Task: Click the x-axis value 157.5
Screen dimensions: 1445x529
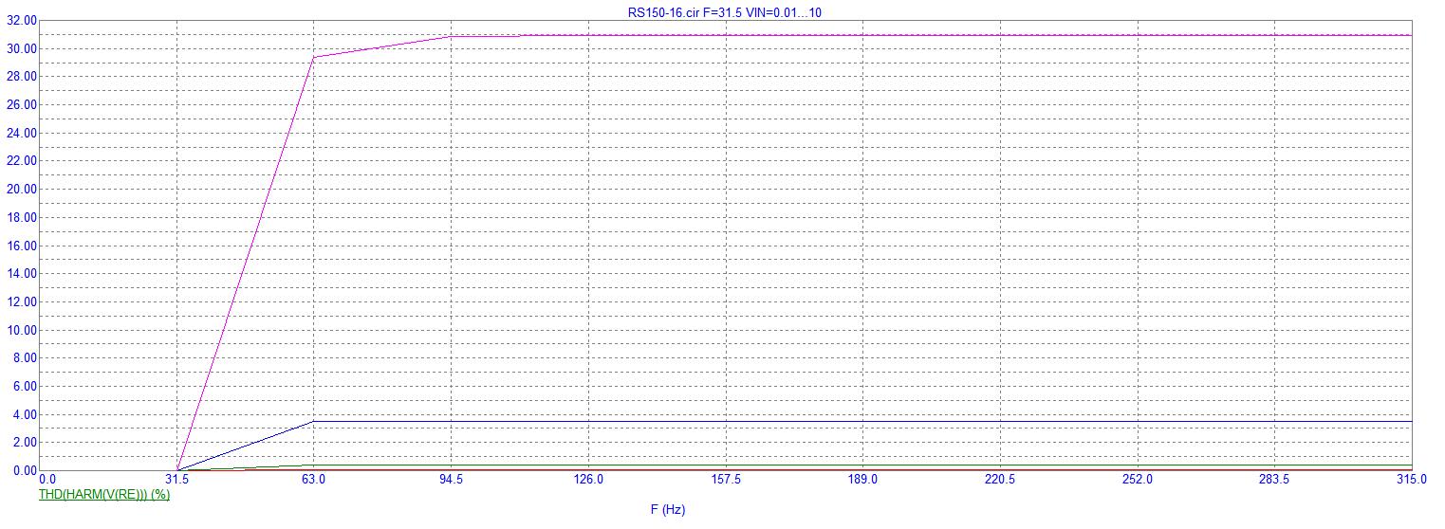Action: coord(726,480)
